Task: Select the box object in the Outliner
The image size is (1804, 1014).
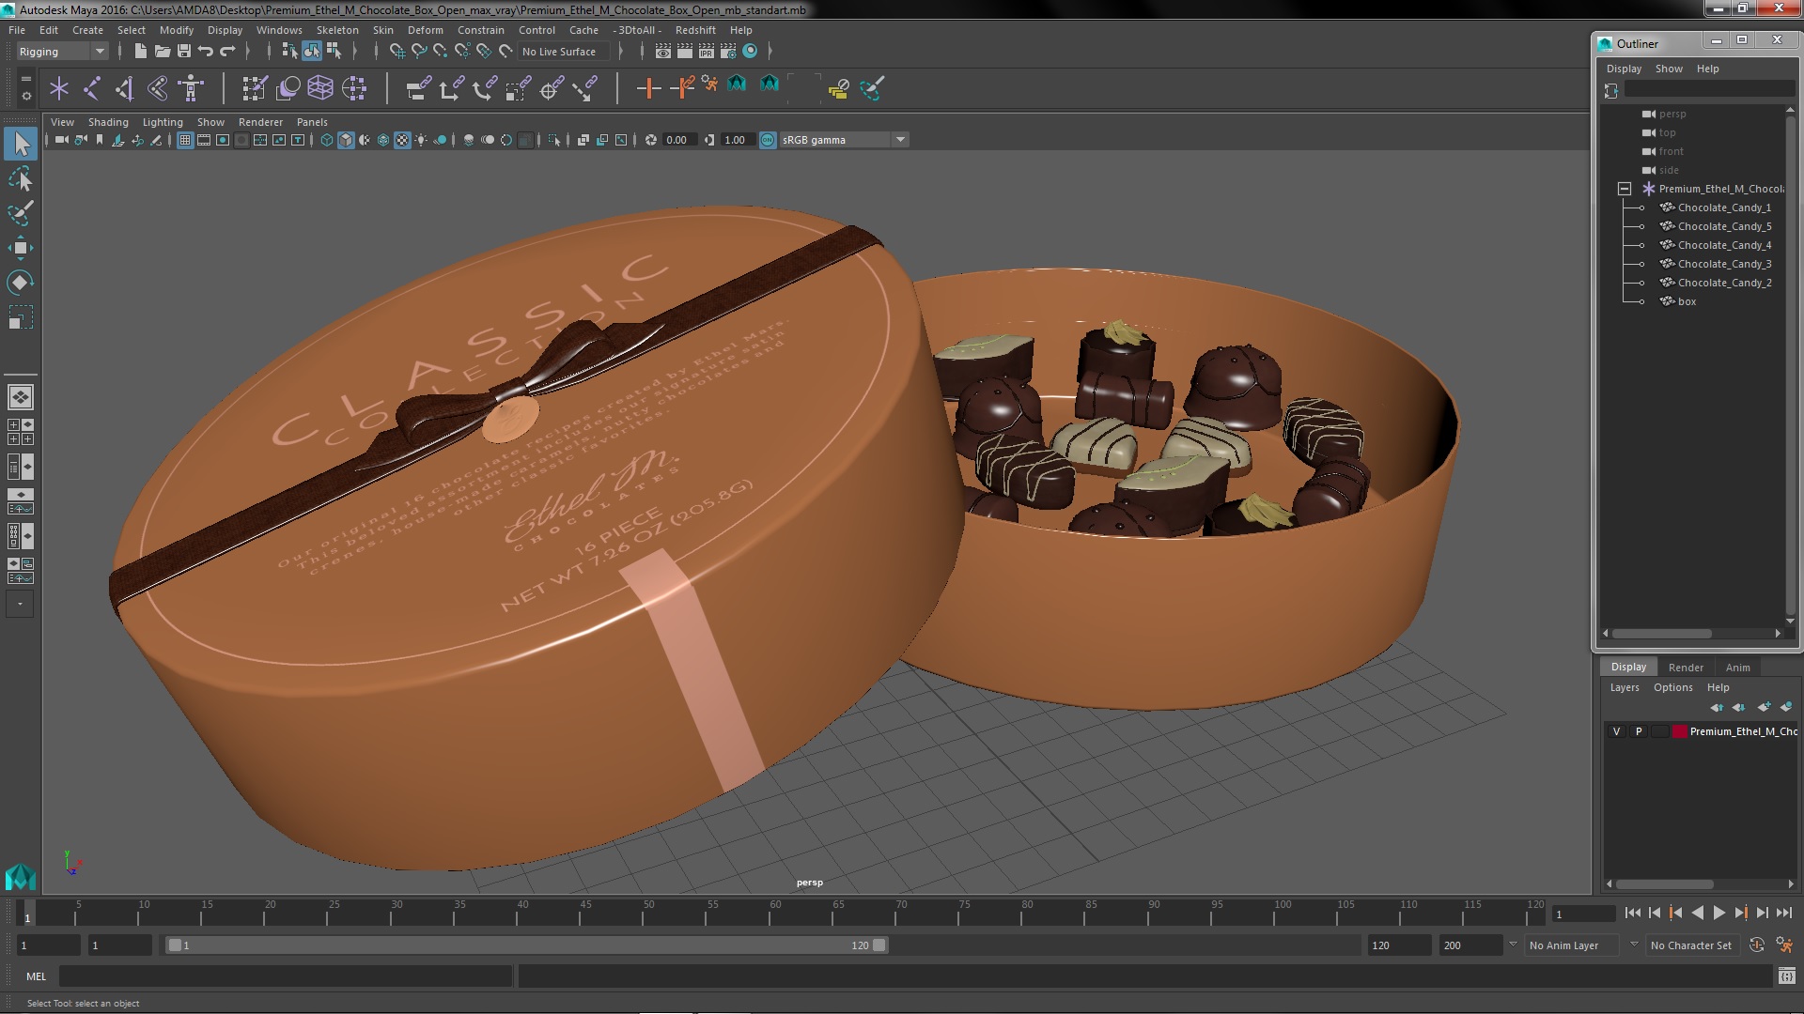Action: pyautogui.click(x=1687, y=301)
